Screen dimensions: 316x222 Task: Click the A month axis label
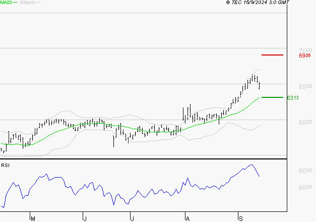187,219
